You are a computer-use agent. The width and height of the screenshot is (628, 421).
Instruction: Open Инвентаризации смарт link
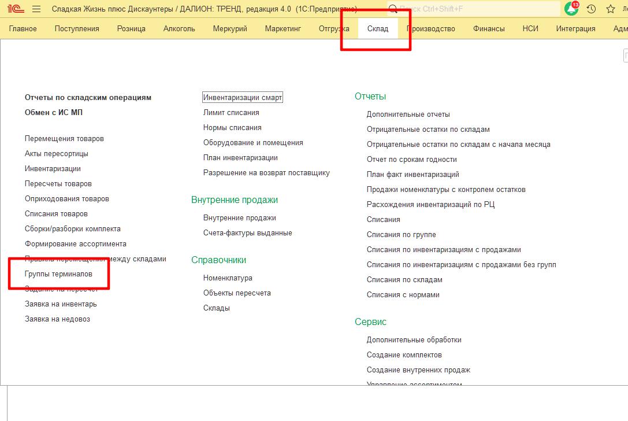243,98
